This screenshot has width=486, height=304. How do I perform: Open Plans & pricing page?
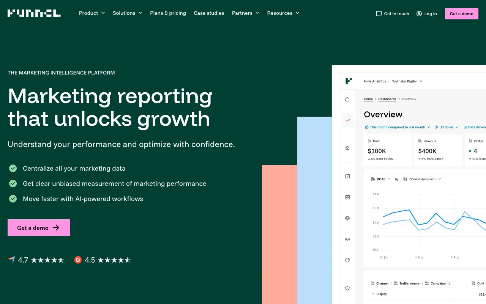(168, 13)
